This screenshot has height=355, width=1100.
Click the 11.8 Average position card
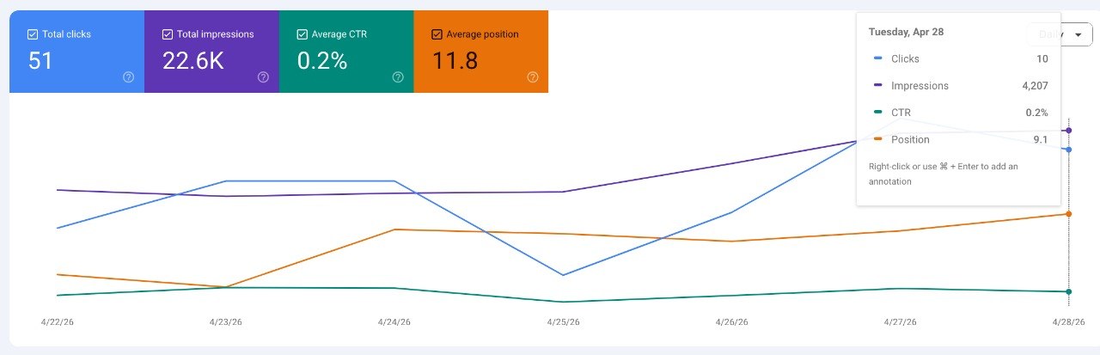pos(481,52)
